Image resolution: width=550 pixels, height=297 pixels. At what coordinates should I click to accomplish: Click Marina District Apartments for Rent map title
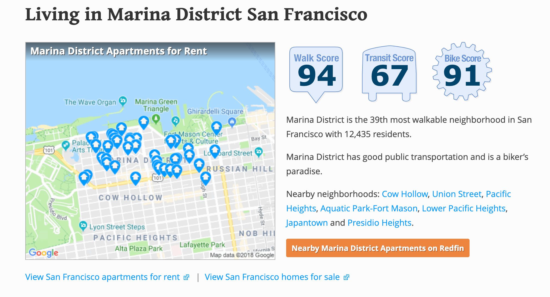(x=118, y=51)
